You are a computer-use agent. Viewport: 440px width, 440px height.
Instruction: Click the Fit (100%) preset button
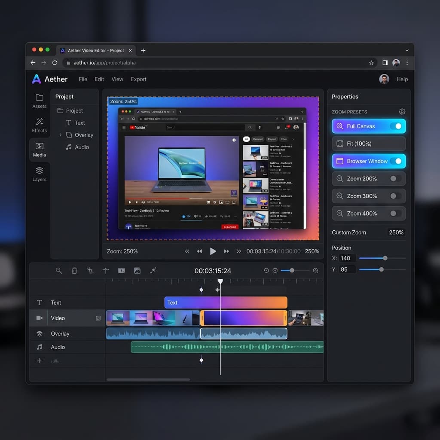(x=369, y=144)
